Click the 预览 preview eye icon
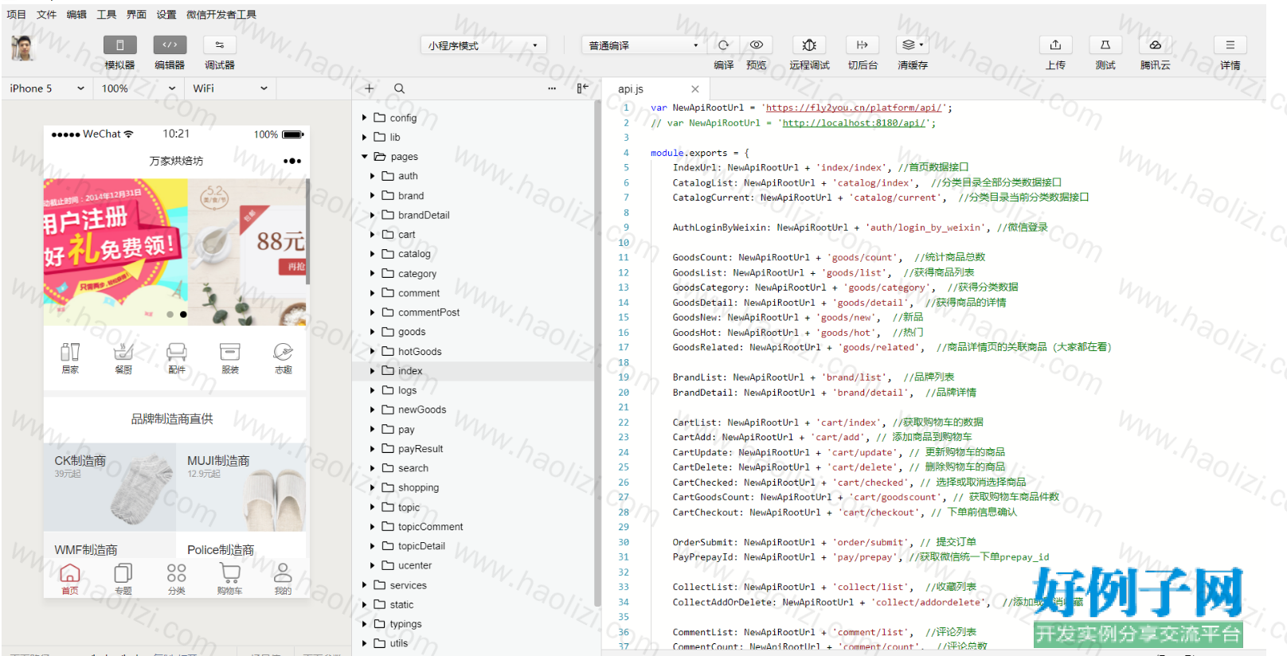The height and width of the screenshot is (656, 1287). 757,45
